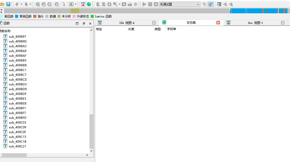The width and height of the screenshot is (290, 162).
Task: Switch to the Hex 视图-1 tab
Action: 255,23
